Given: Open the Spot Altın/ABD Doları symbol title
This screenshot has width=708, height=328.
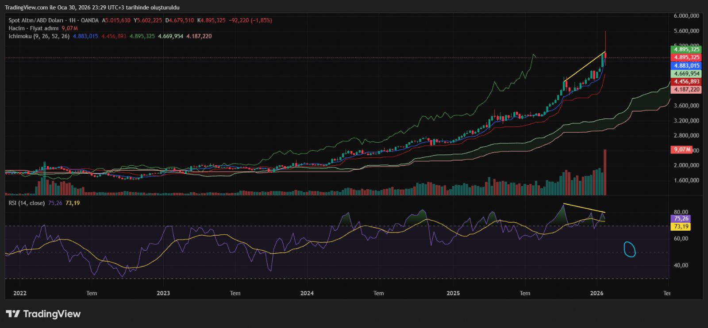Looking at the screenshot, I should tap(36, 20).
